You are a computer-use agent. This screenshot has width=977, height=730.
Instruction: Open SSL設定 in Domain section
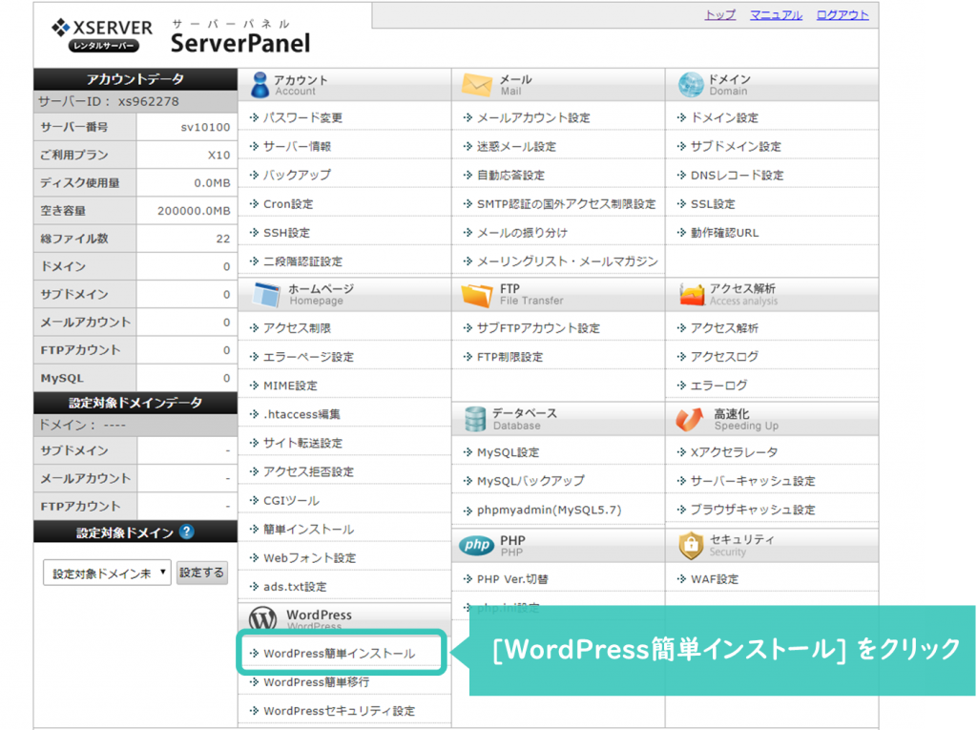pyautogui.click(x=713, y=204)
